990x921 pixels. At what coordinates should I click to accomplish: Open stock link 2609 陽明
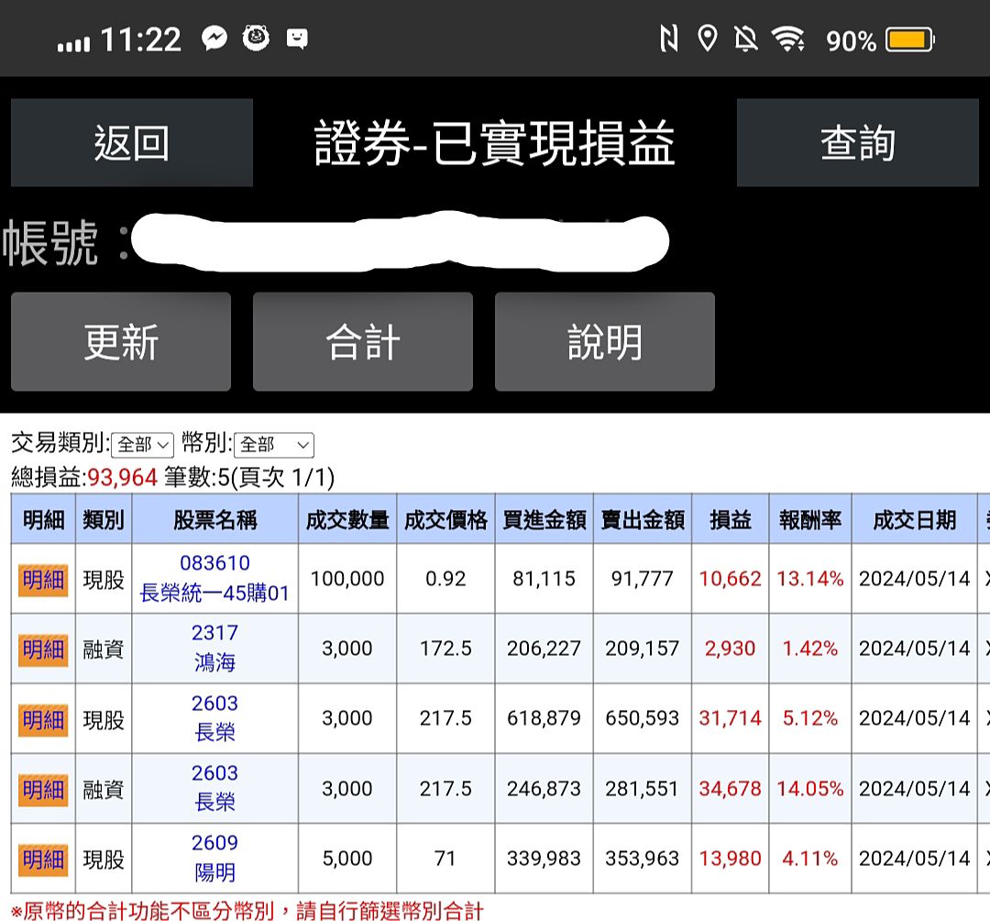tap(214, 858)
